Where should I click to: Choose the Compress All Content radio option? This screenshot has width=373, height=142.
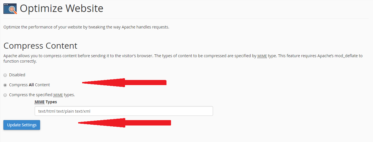(5, 85)
